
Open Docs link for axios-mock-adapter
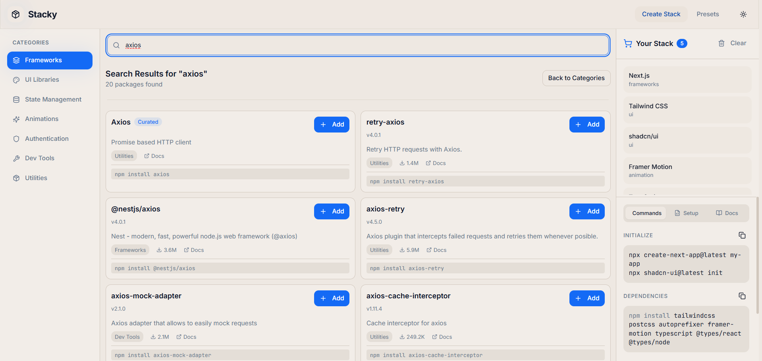click(x=186, y=337)
